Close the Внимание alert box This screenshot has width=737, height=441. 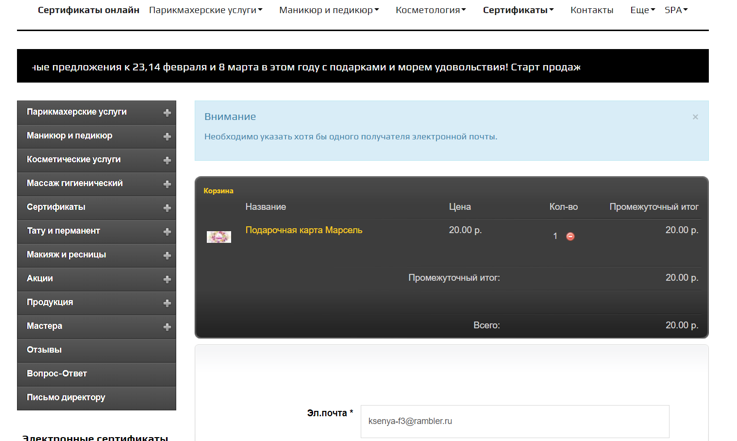point(695,117)
